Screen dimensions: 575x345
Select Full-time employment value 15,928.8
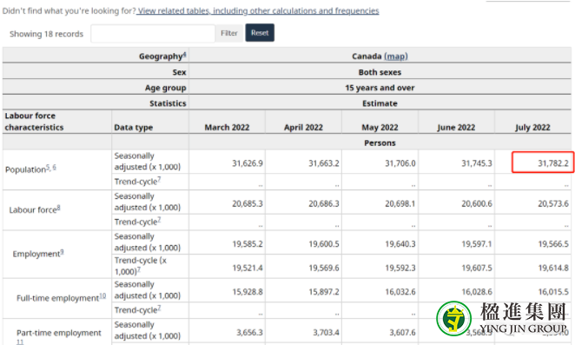tap(248, 292)
